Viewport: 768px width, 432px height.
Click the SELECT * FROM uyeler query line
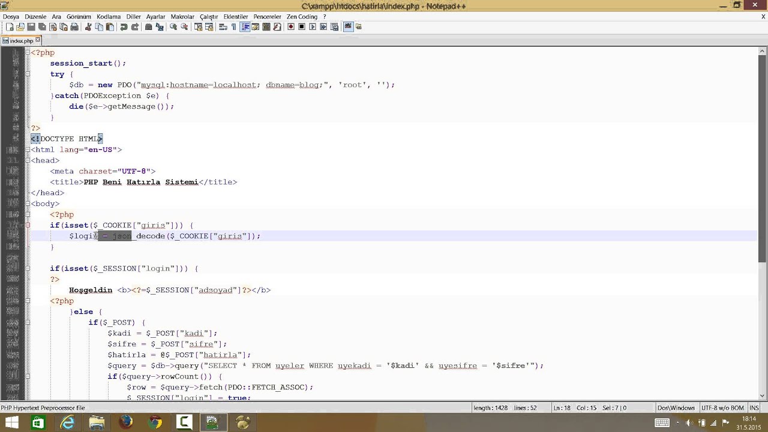pos(325,366)
